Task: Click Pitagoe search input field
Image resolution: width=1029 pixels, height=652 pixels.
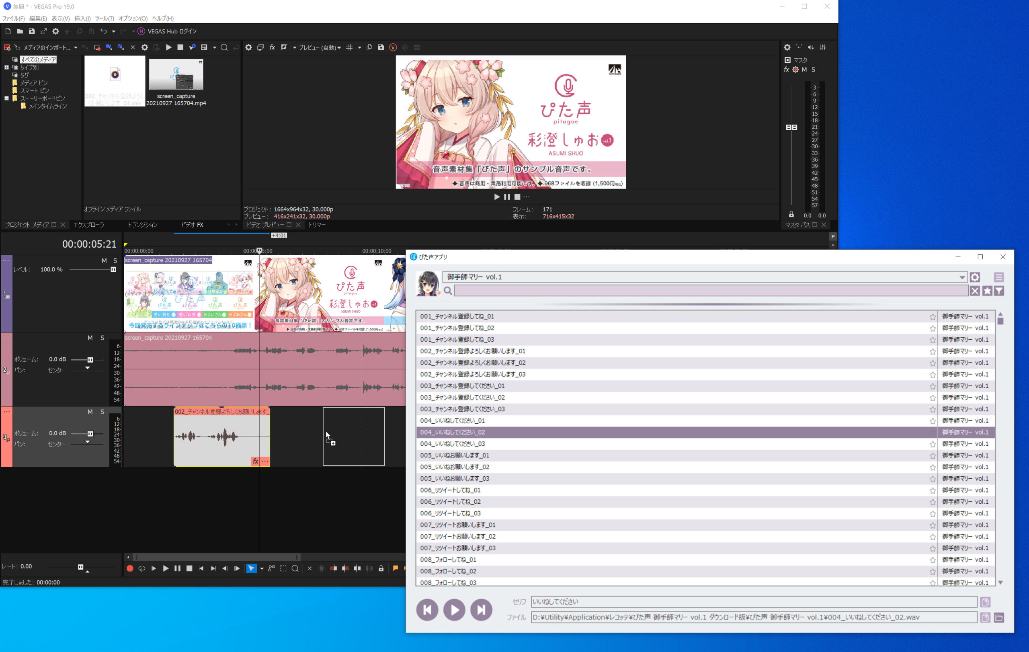Action: 711,291
